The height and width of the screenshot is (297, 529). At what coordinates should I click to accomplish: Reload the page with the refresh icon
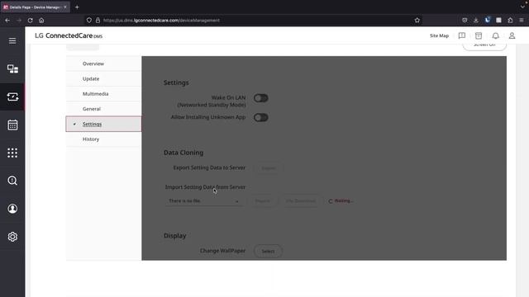click(x=30, y=20)
